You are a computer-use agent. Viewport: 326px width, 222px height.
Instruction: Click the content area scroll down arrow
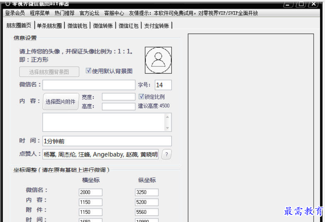coord(168,128)
